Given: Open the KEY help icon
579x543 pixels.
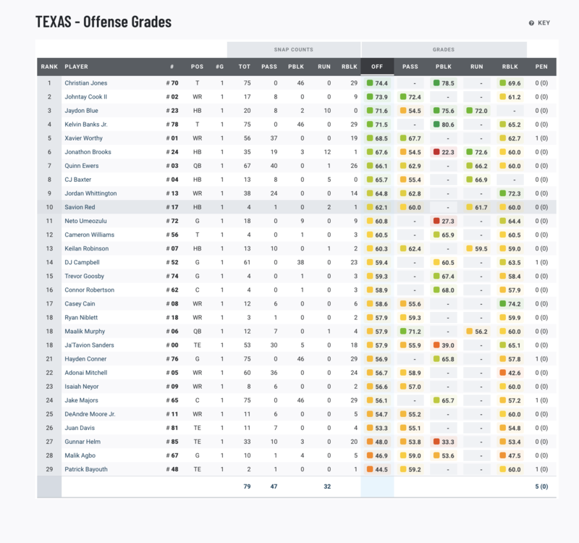Looking at the screenshot, I should click(x=531, y=23).
